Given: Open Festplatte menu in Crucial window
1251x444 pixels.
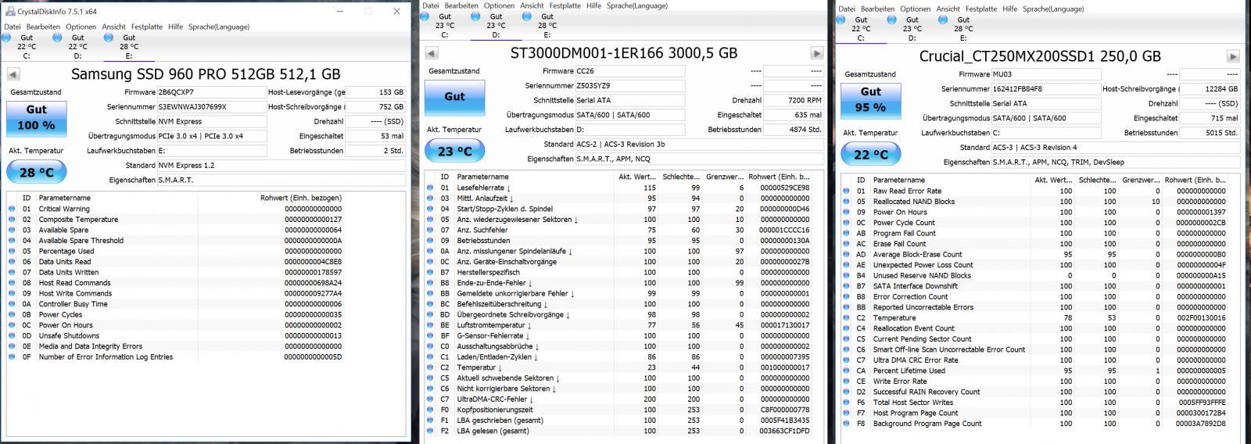Looking at the screenshot, I should (980, 9).
